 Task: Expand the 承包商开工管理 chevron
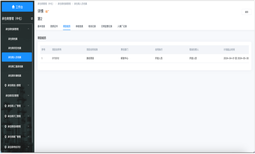[28, 116]
